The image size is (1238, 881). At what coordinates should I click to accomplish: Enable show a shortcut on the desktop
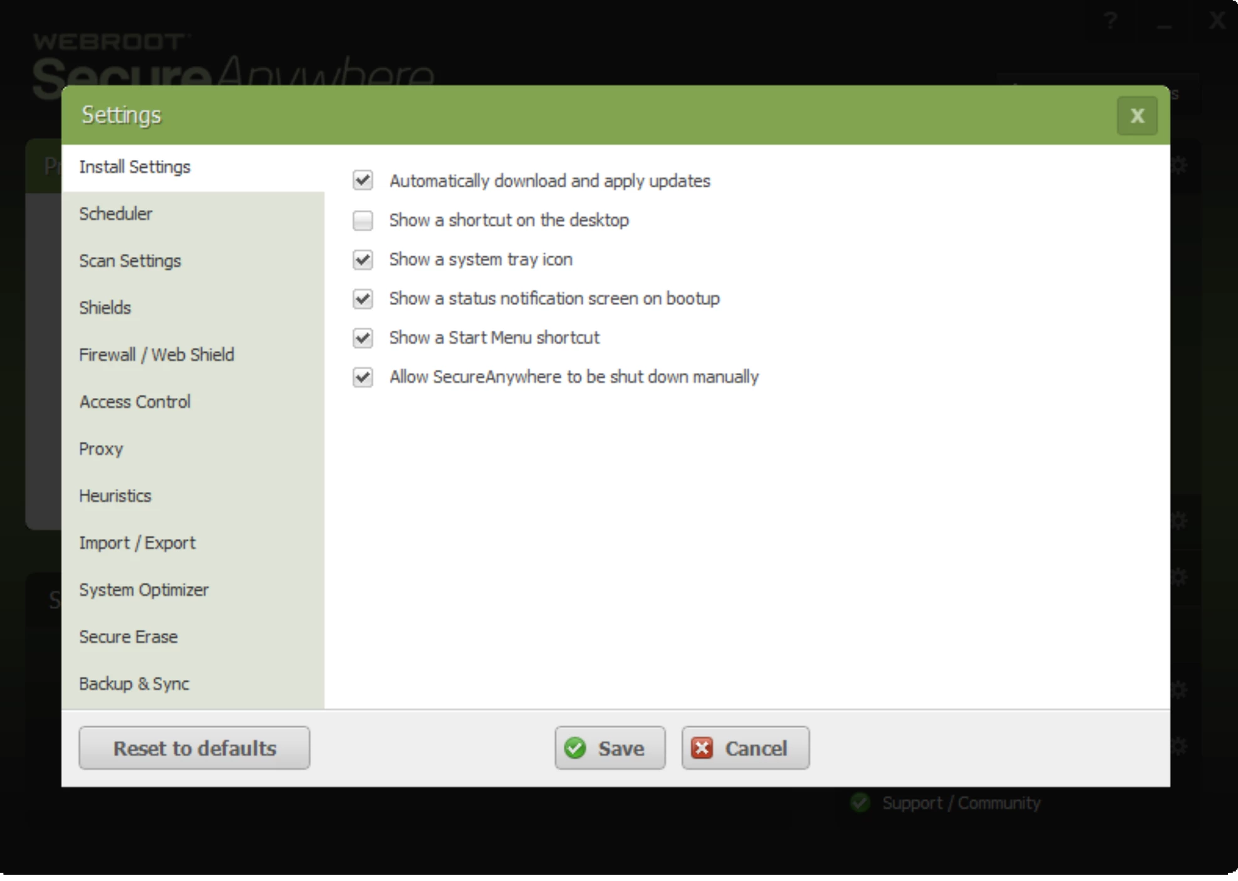(x=363, y=221)
